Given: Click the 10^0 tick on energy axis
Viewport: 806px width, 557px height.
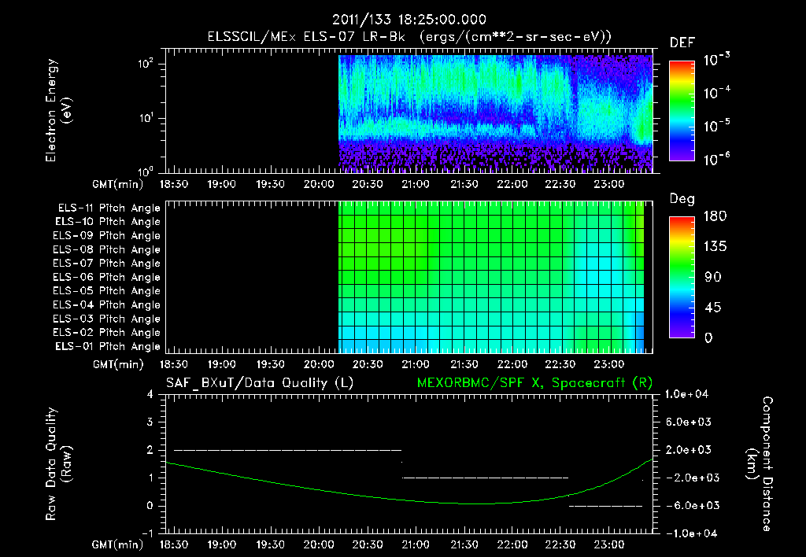Looking at the screenshot, I should tap(146, 171).
